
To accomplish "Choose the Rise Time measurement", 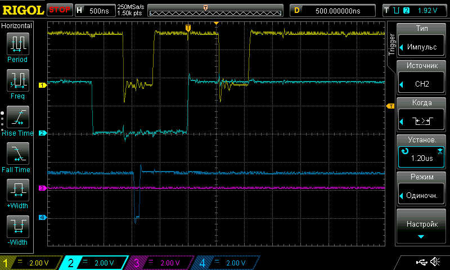I will 17,118.
